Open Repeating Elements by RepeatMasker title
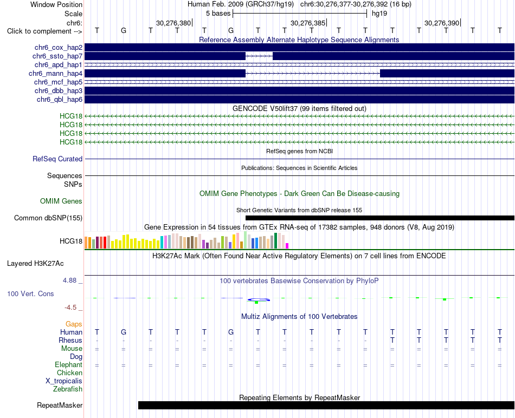The image size is (515, 418). (x=299, y=397)
